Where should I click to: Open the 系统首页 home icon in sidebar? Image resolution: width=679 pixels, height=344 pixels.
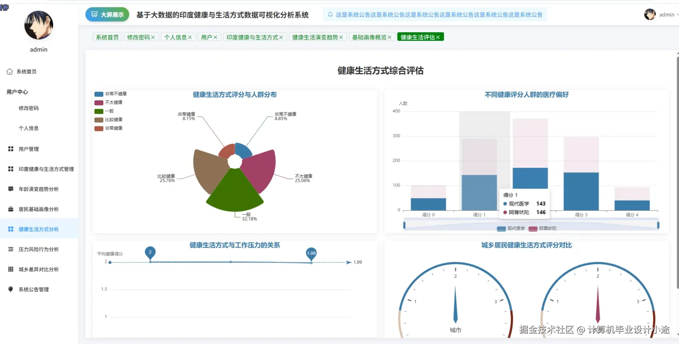tap(10, 71)
